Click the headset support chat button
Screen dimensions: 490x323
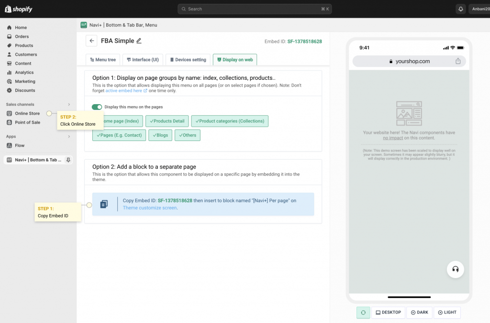point(455,269)
